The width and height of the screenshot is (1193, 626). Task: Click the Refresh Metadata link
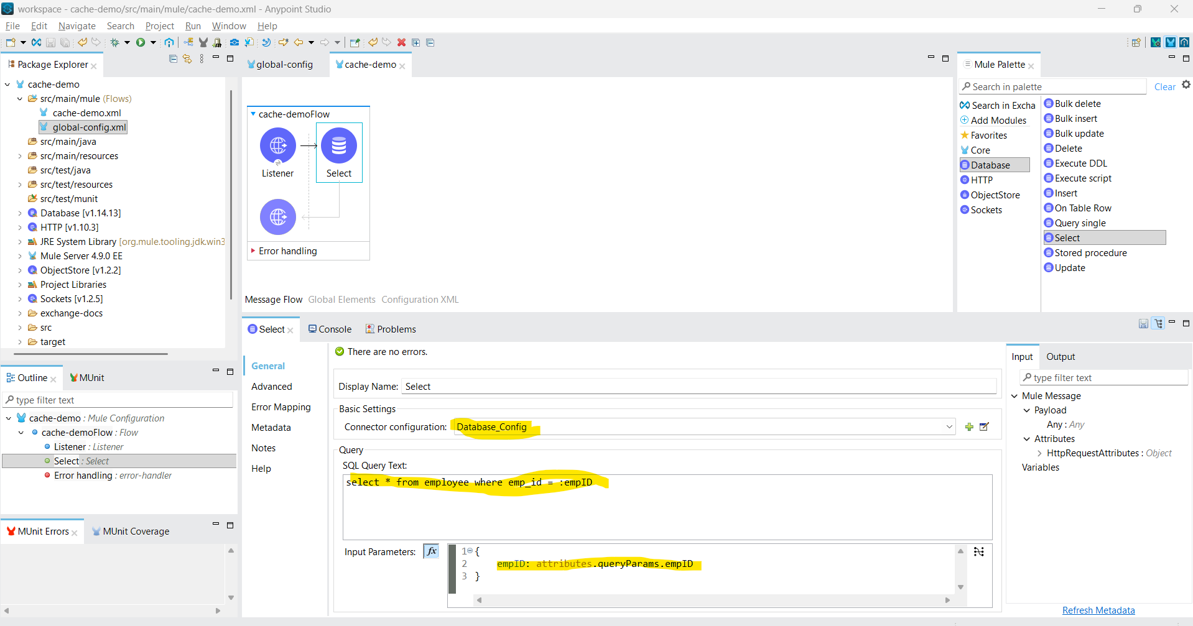click(x=1098, y=610)
